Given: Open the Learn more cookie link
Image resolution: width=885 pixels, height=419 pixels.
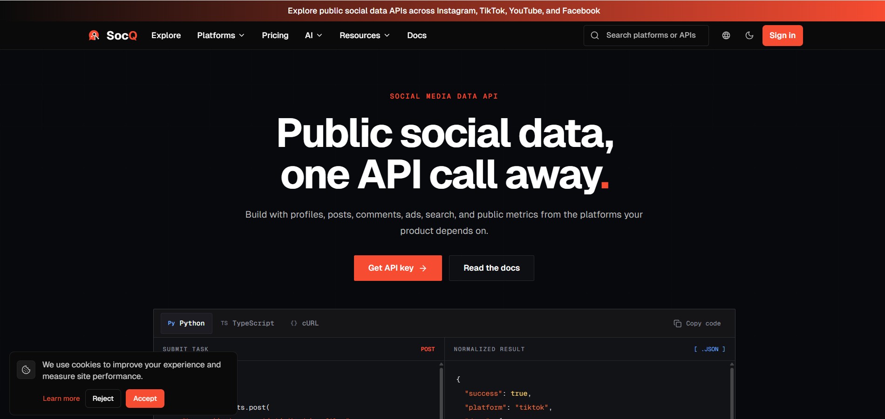Looking at the screenshot, I should pos(61,399).
